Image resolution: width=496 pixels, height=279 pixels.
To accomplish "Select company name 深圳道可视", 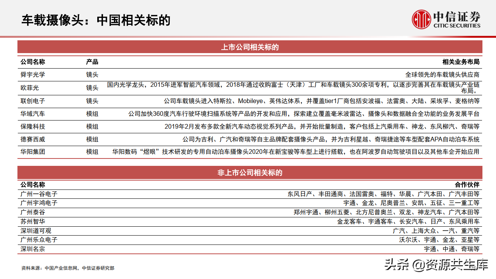I will [36, 231].
